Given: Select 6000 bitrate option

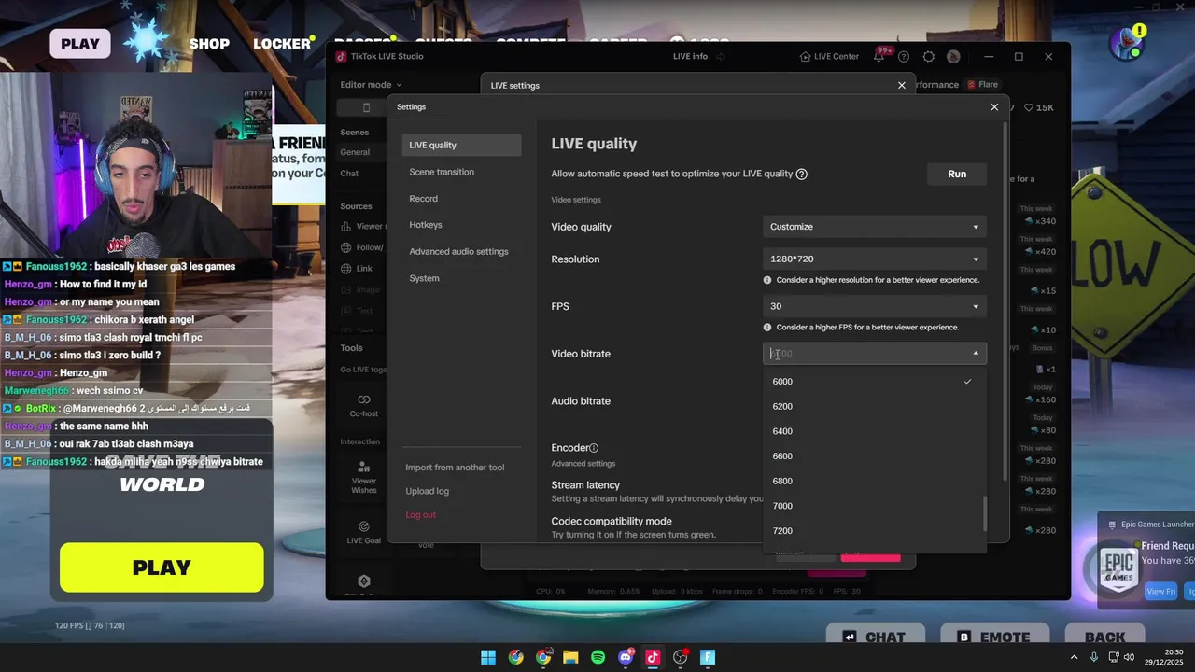Looking at the screenshot, I should tap(874, 381).
